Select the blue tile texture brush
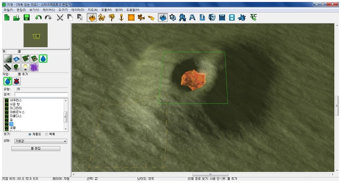The image size is (341, 183). pos(17,59)
